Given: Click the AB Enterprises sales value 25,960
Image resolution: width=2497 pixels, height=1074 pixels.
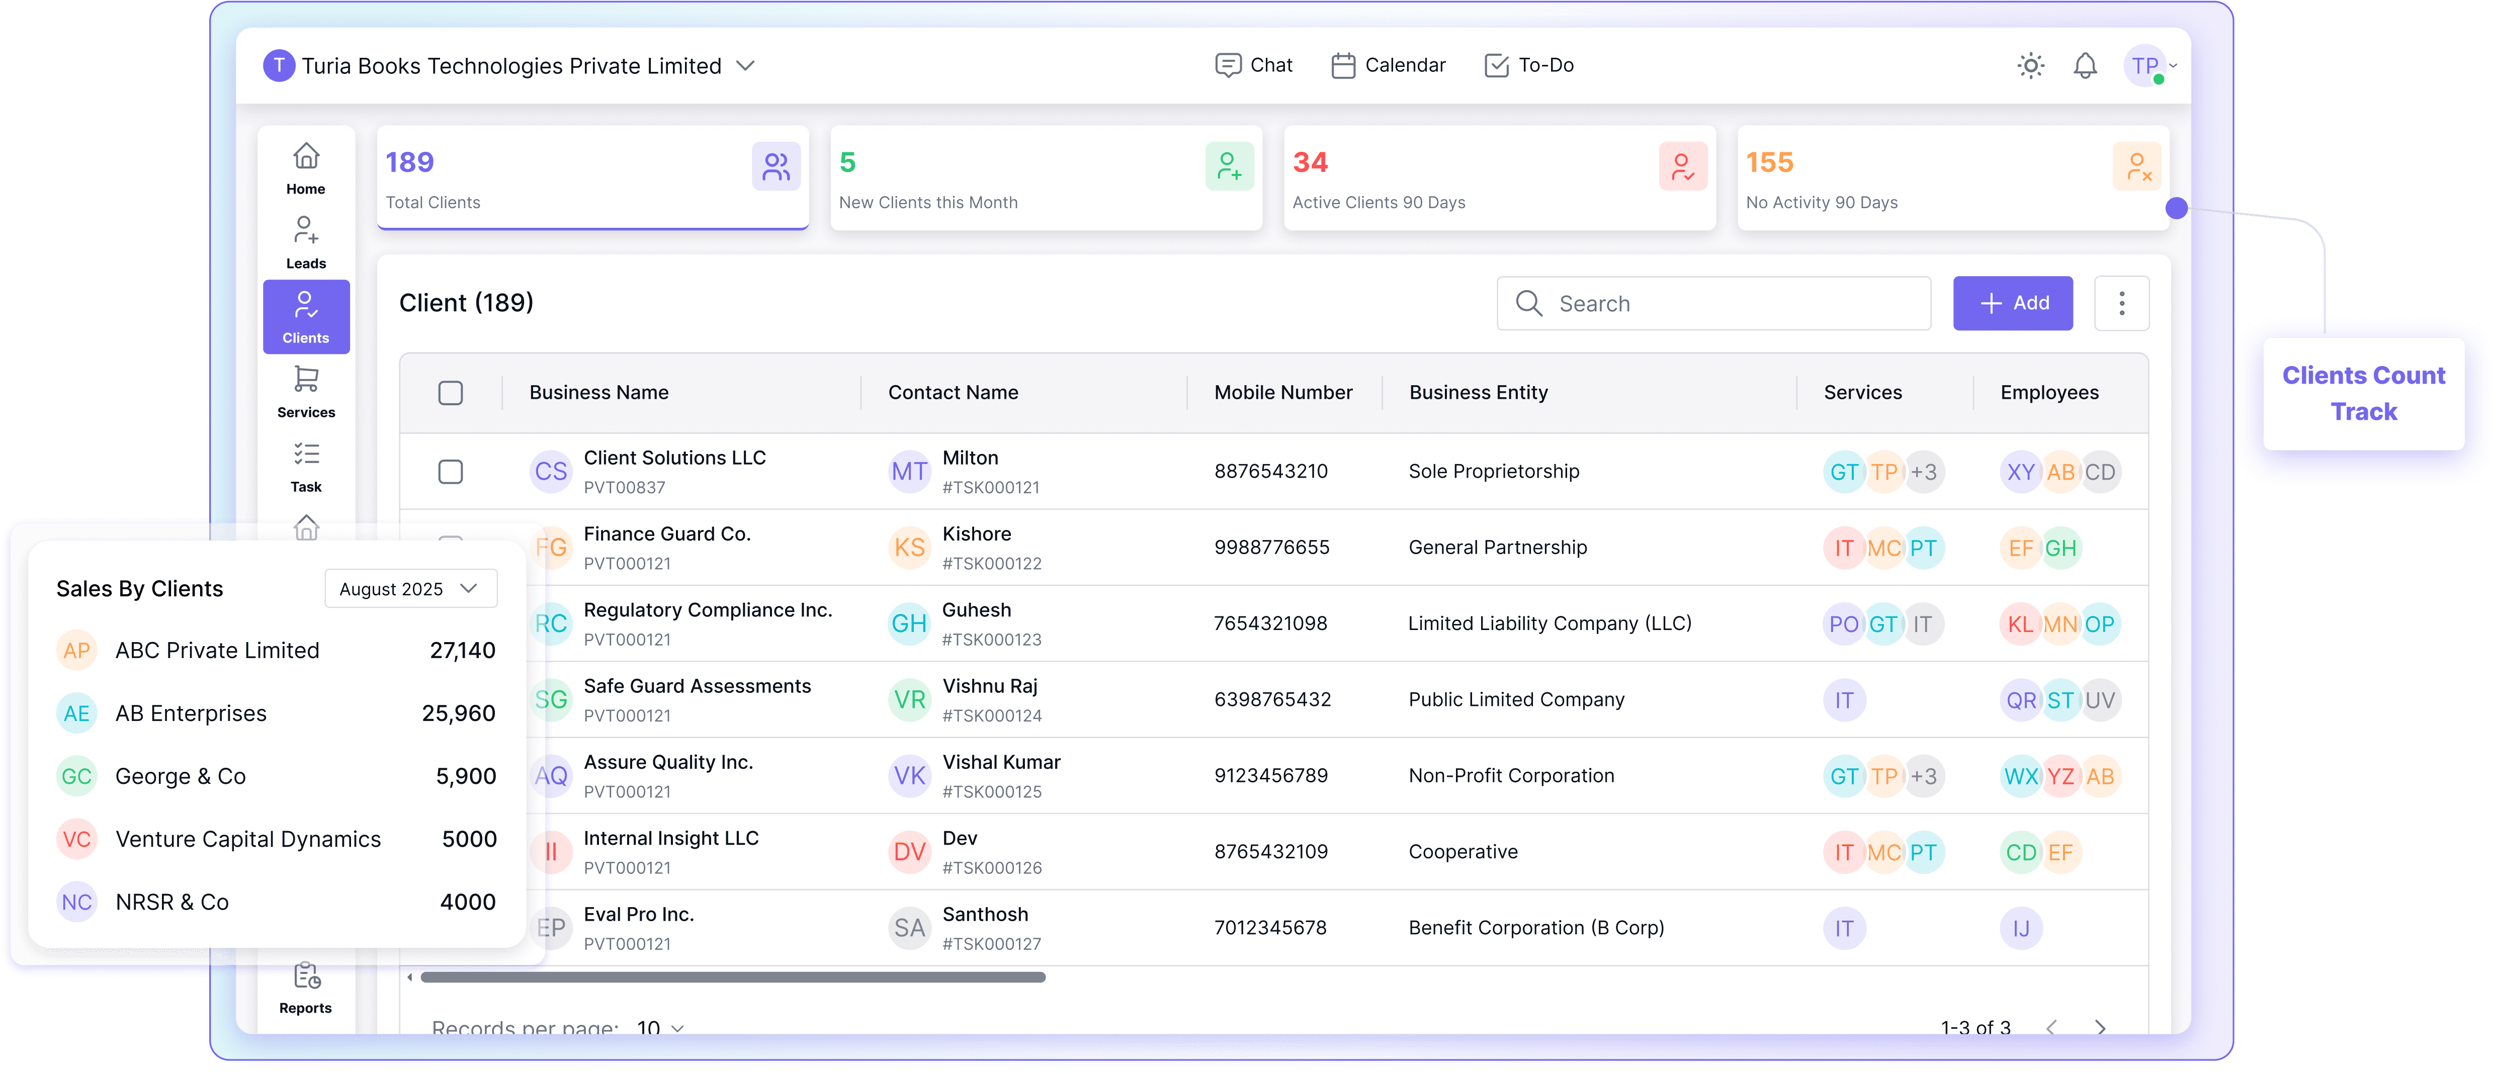Looking at the screenshot, I should [x=459, y=713].
